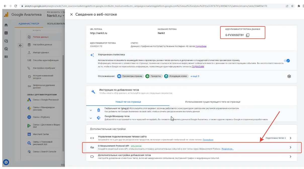Image resolution: width=304 pixels, height=169 pixels.
Task: Expand the Глобальный тег (gtag.js) option
Action: (91, 110)
